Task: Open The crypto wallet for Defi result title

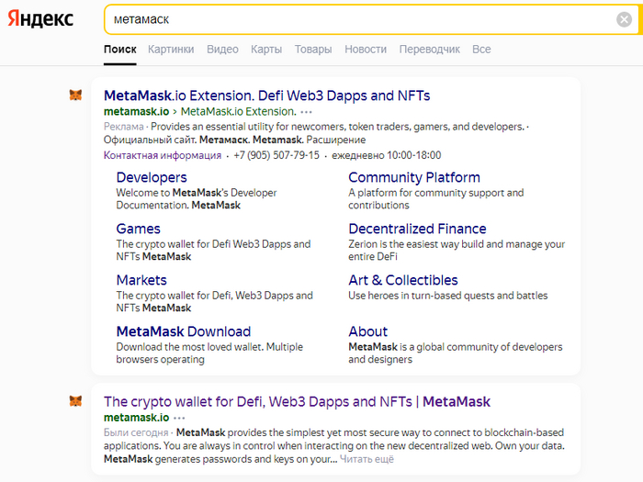Action: 297,402
